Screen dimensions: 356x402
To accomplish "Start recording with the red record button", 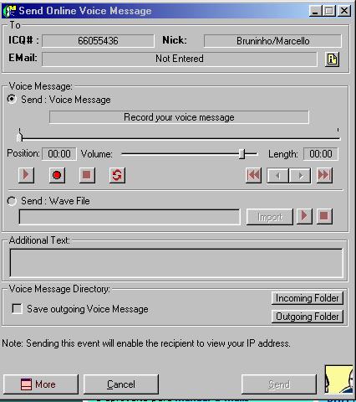I will tap(57, 175).
